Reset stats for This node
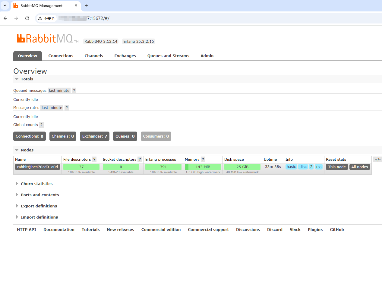 coord(337,167)
